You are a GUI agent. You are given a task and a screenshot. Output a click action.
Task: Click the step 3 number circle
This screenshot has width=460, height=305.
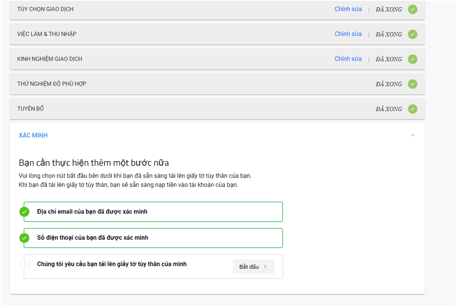tap(24, 264)
